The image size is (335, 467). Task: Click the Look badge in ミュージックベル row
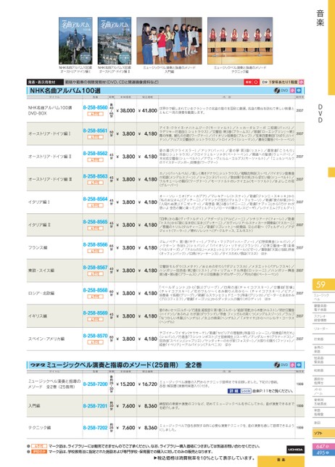coord(246,391)
